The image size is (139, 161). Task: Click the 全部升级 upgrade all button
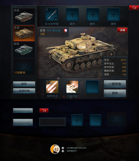click(x=24, y=91)
